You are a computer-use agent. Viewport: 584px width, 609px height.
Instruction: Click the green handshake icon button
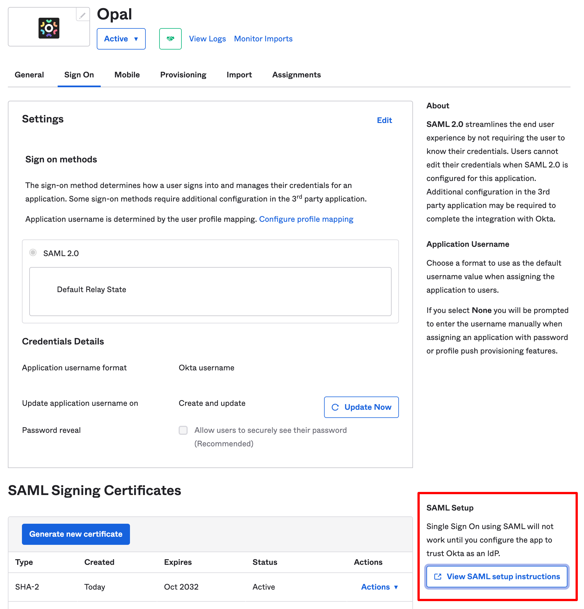click(170, 39)
